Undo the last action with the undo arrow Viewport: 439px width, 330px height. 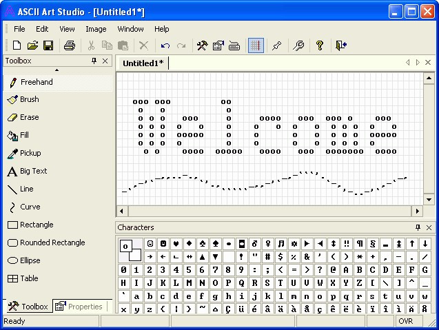pos(165,45)
